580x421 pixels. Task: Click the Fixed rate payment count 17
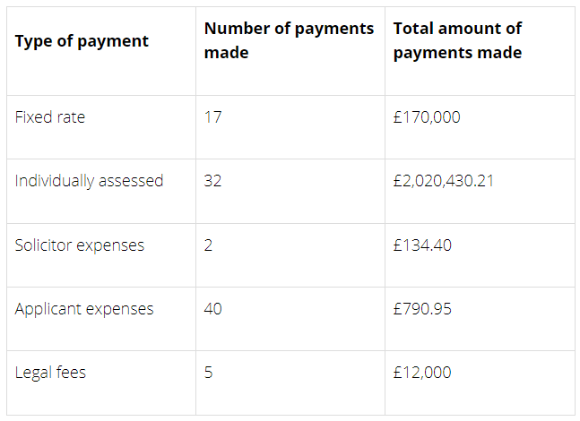[x=212, y=117]
